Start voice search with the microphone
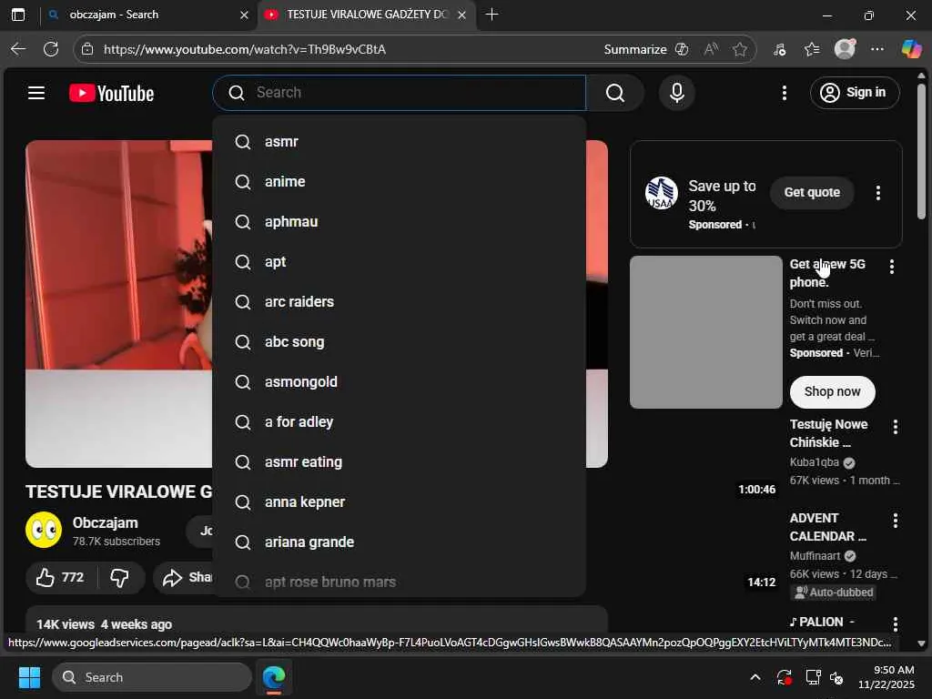 [x=676, y=93]
